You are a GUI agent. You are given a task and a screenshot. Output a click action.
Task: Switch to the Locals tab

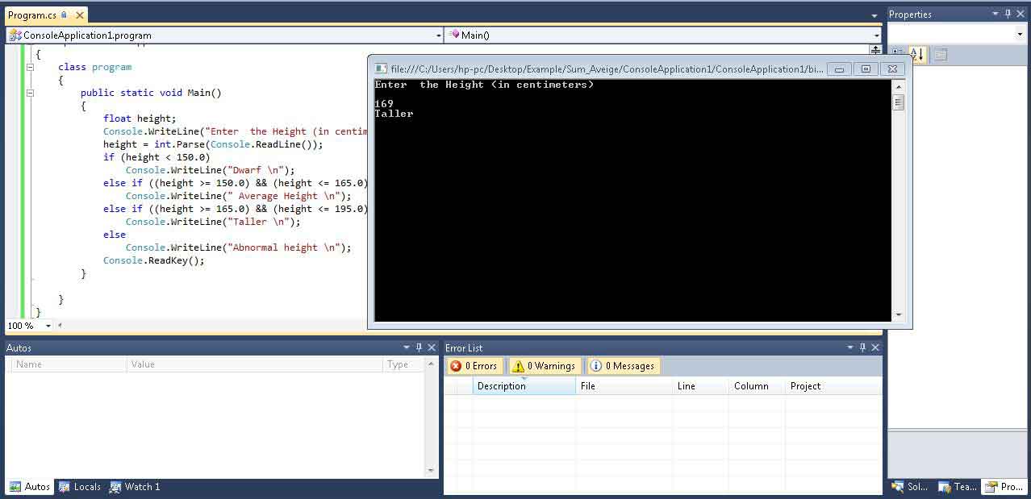(x=80, y=487)
